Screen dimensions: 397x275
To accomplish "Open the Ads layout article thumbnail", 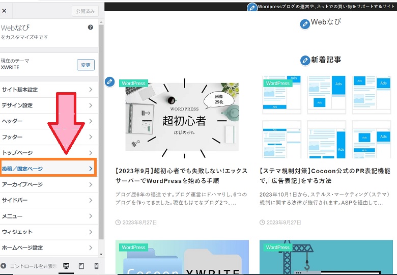I will pos(326,117).
